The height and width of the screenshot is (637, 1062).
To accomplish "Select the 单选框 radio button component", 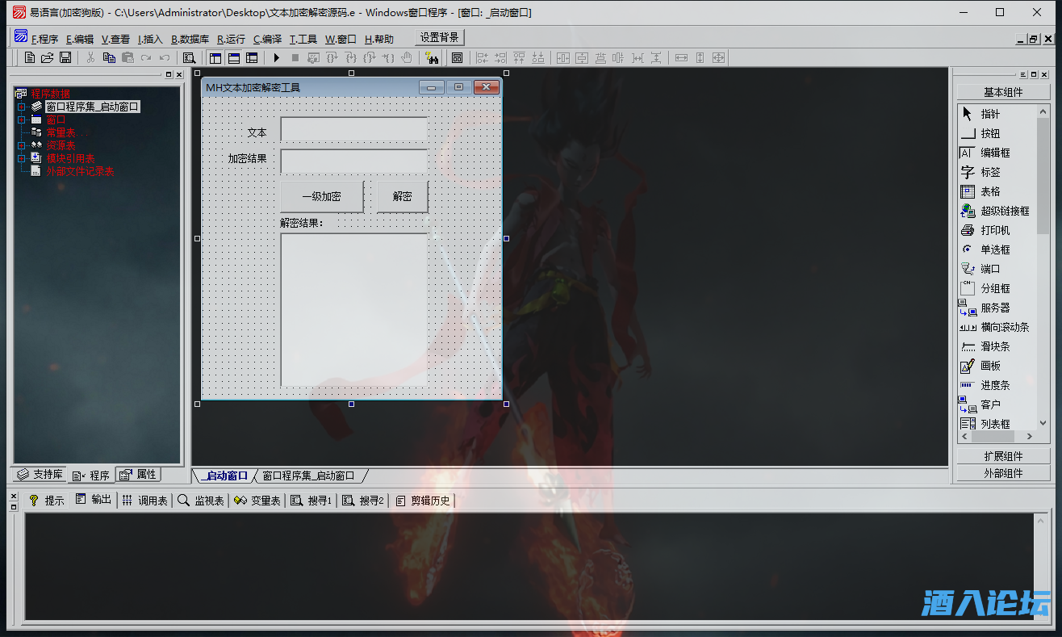I will tap(994, 249).
